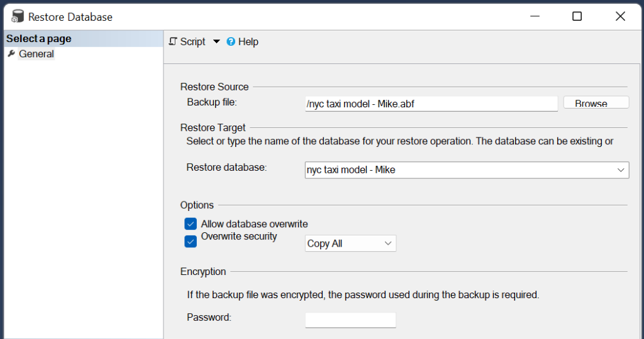This screenshot has height=339, width=644.
Task: Click the Backup file path field
Action: [x=431, y=104]
